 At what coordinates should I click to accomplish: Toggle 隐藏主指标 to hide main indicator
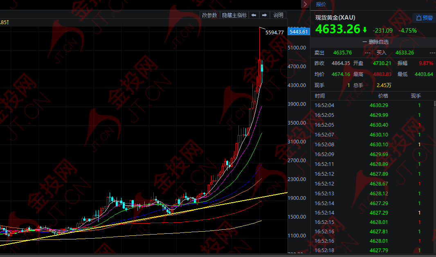pyautogui.click(x=234, y=15)
